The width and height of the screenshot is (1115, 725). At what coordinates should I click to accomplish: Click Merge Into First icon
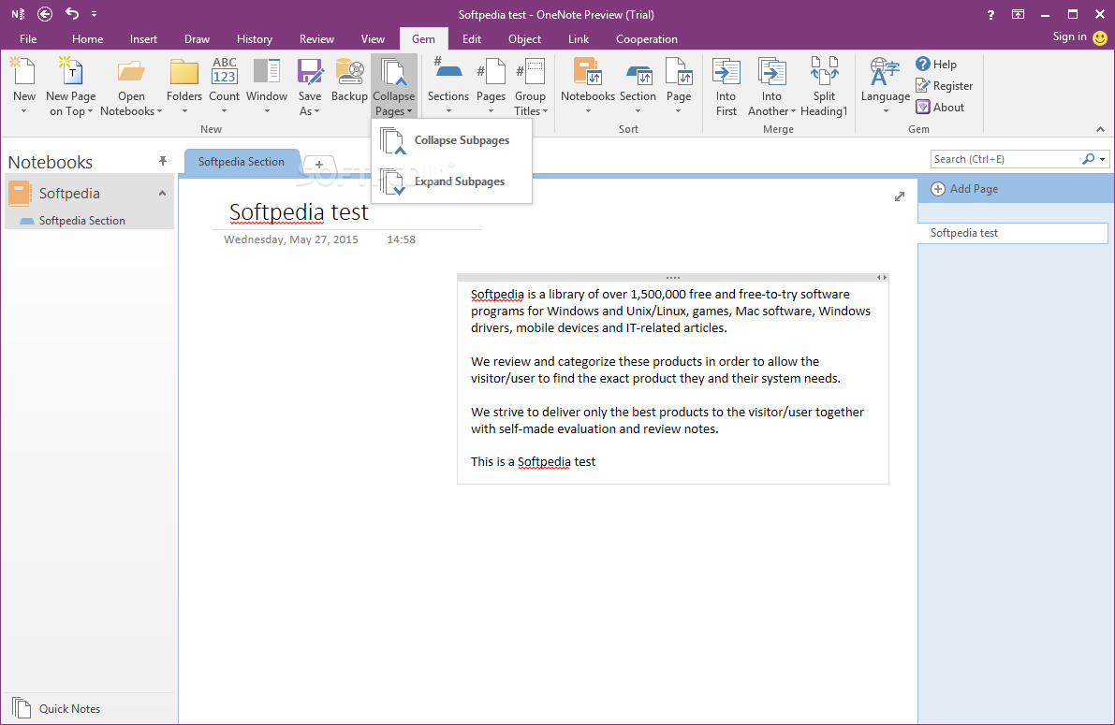pyautogui.click(x=726, y=72)
